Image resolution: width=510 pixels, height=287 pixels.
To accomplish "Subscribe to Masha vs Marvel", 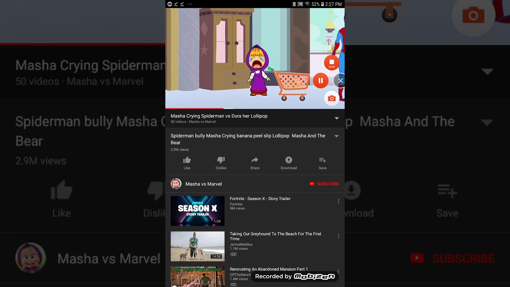I will point(324,184).
